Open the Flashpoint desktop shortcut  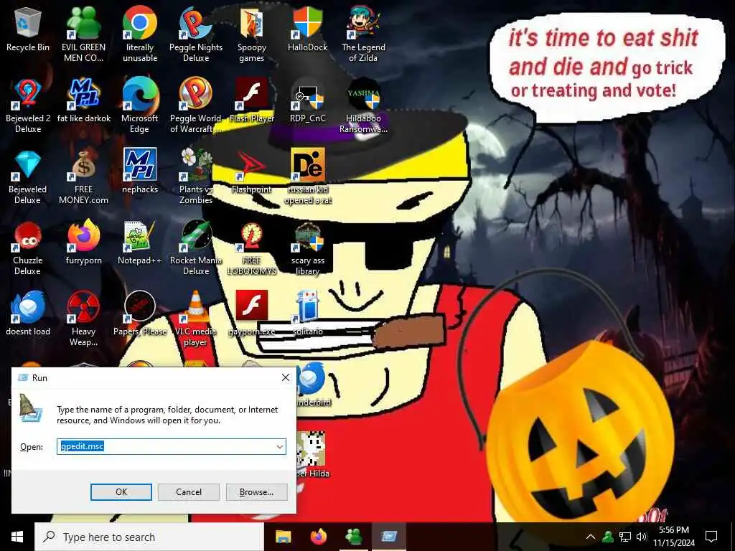pos(252,171)
